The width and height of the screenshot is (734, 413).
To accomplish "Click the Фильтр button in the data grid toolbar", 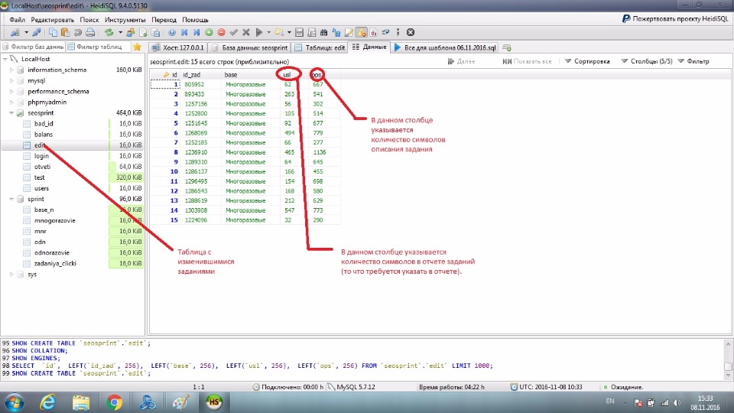I will 693,61.
